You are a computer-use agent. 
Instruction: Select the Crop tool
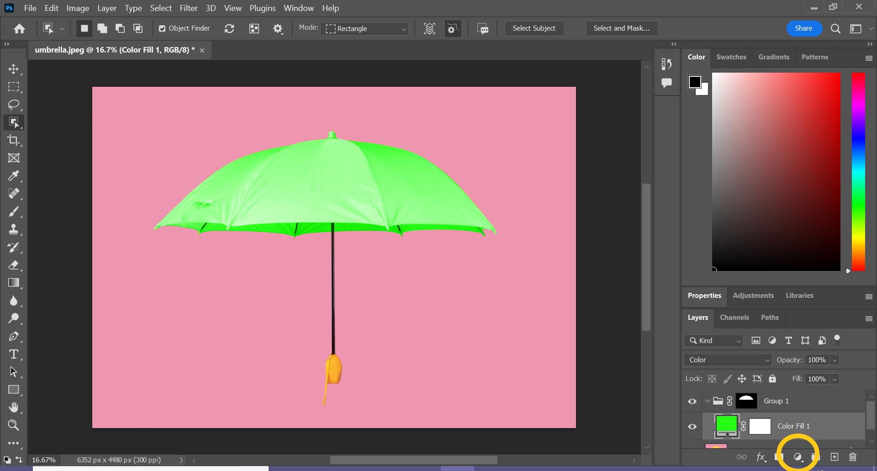(14, 140)
